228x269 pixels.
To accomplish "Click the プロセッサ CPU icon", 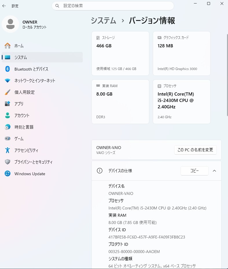I will click(x=159, y=86).
